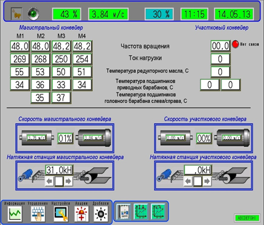Click head drum bearing temperature 35
Screen dimensions: 264x225
tap(40, 98)
